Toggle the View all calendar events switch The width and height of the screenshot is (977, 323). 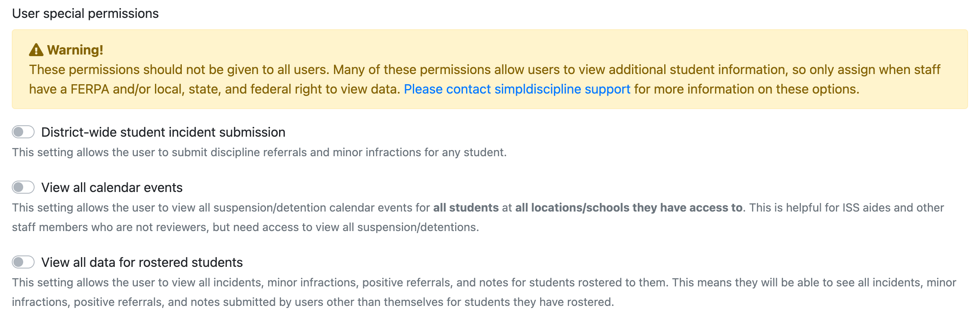coord(23,187)
